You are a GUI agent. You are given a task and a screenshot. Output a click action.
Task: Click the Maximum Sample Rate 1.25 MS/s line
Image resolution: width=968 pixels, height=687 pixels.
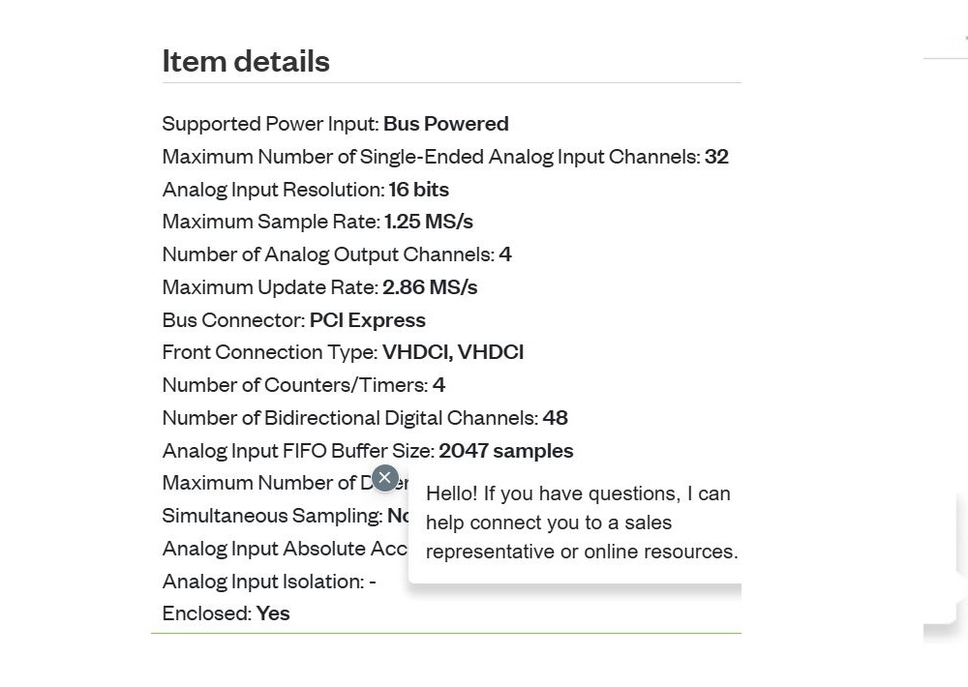(x=318, y=222)
